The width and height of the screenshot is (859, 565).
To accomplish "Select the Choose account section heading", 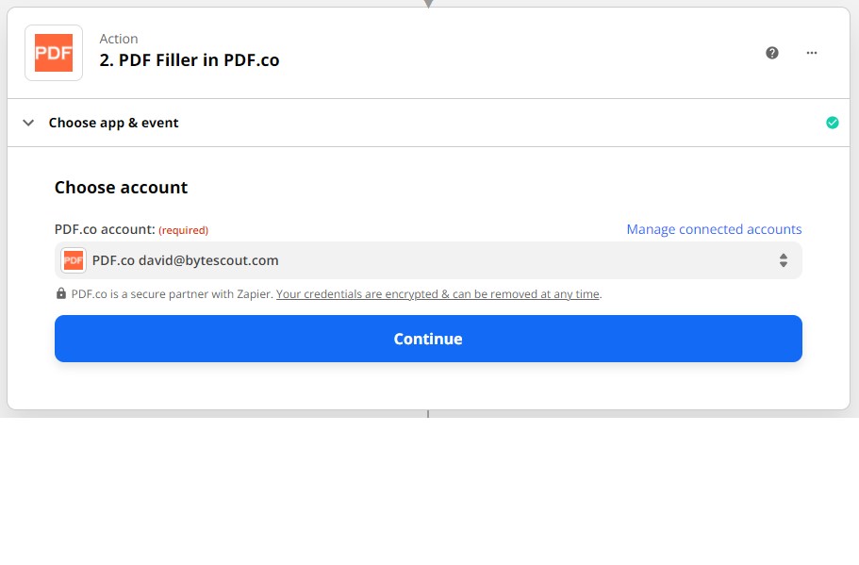I will (121, 188).
